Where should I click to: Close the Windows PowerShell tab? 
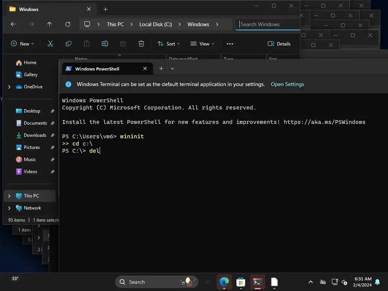145,69
